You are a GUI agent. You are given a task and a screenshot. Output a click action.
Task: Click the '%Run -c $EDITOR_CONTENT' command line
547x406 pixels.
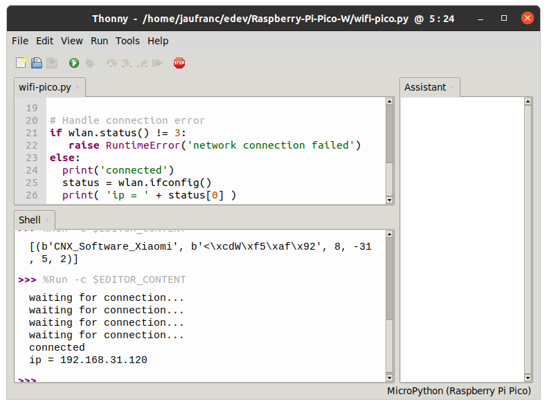coord(114,280)
